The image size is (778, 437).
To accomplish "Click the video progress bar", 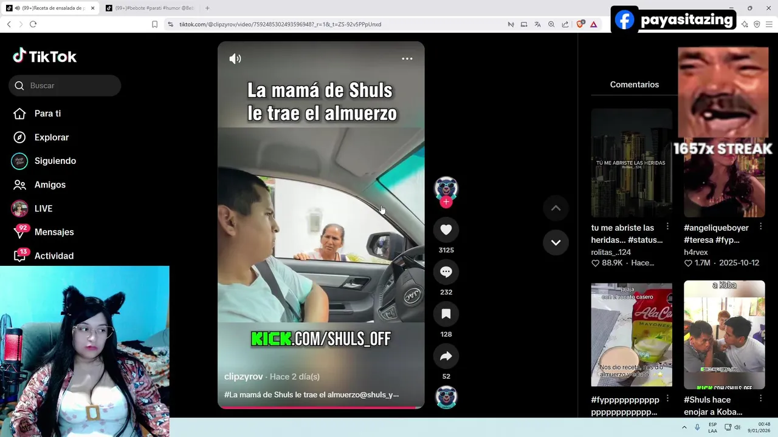I will click(x=321, y=408).
